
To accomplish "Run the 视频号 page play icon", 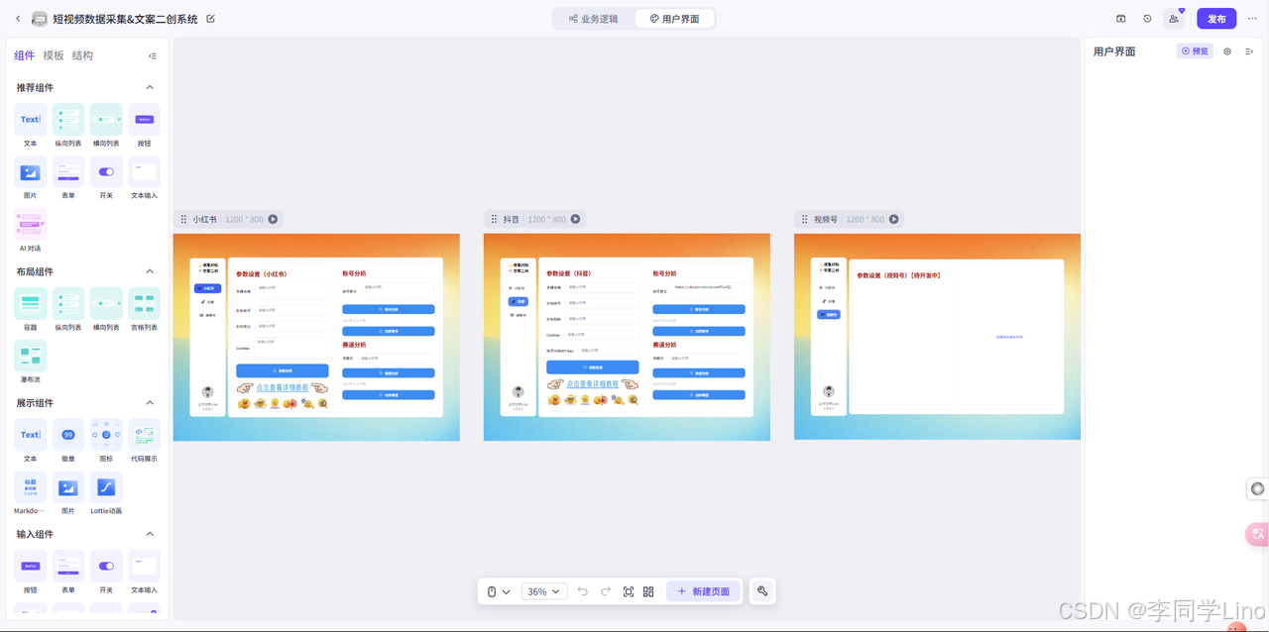I will click(893, 219).
